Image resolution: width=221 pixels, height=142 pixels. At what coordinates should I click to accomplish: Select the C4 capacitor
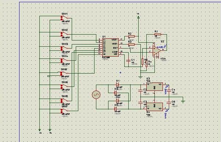(169, 91)
